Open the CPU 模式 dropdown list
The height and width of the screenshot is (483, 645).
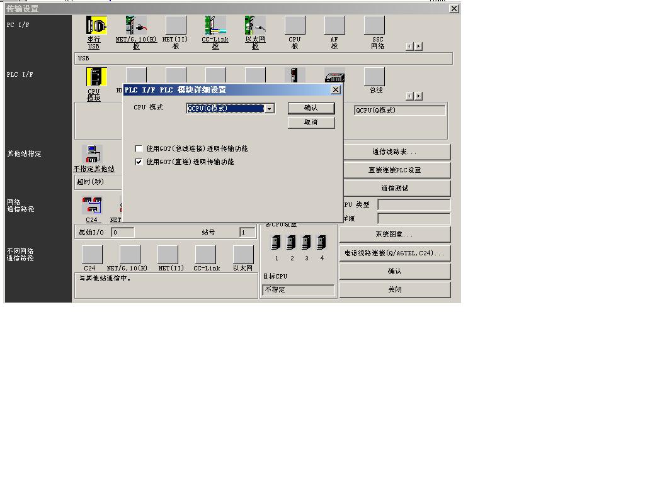tap(270, 109)
